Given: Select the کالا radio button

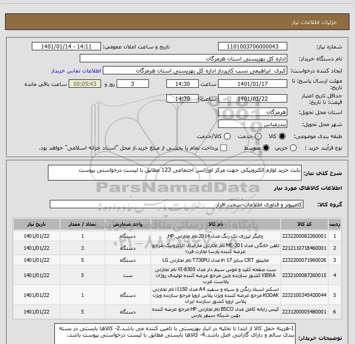Looking at the screenshot, I should tap(282, 136).
